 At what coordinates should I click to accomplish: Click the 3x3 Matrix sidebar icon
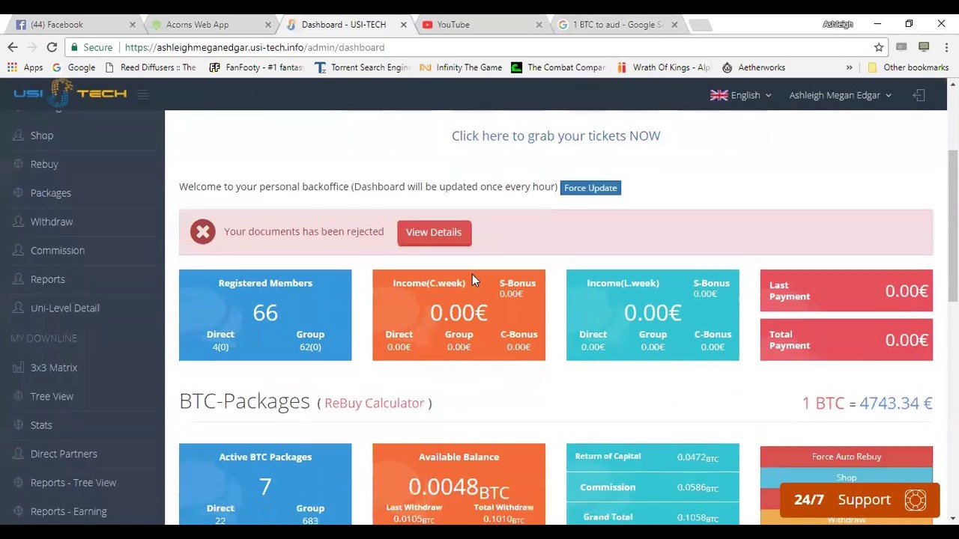click(17, 368)
